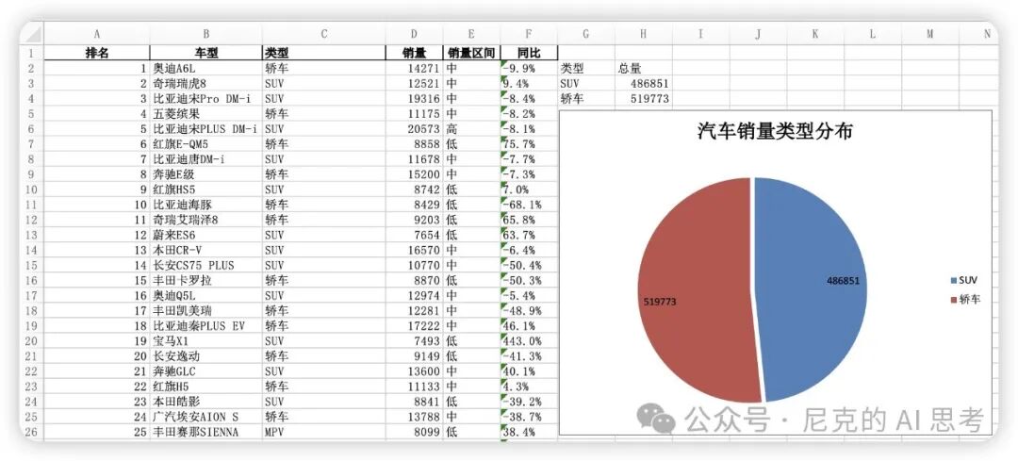Select cell 比亚迪唐DM-i
Image resolution: width=1018 pixels, height=461 pixels.
[205, 159]
